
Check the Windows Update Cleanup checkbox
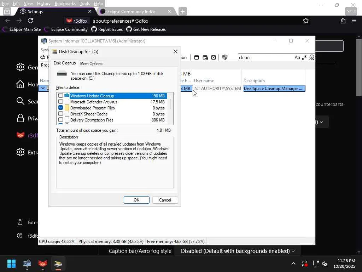pyautogui.click(x=60, y=96)
